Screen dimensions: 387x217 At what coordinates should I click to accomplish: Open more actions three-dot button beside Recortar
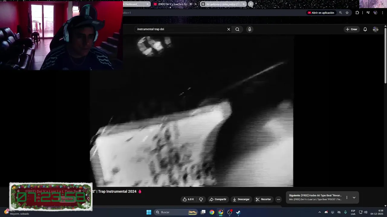(278, 199)
